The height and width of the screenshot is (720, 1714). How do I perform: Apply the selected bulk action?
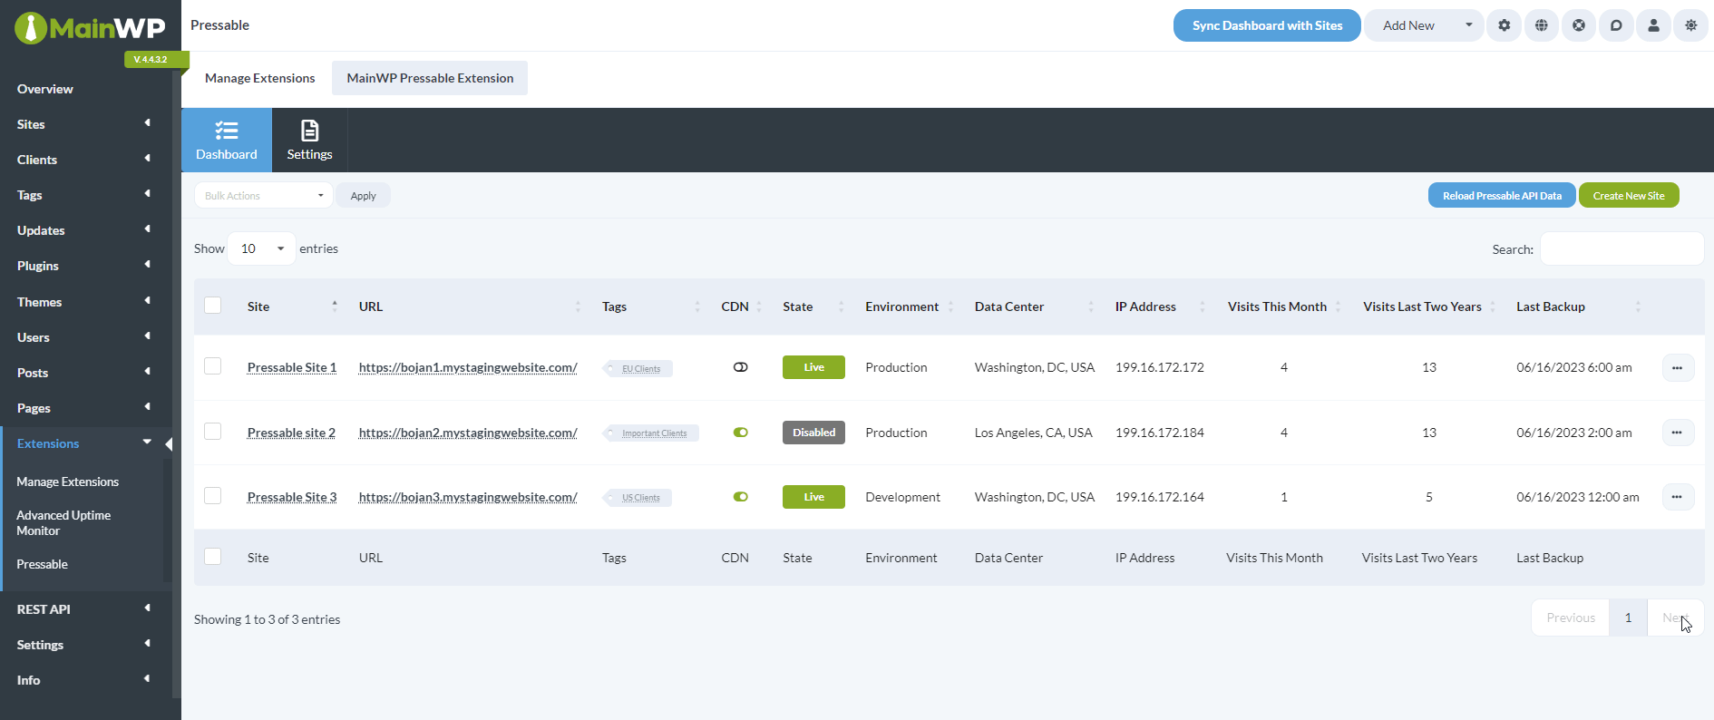[363, 195]
